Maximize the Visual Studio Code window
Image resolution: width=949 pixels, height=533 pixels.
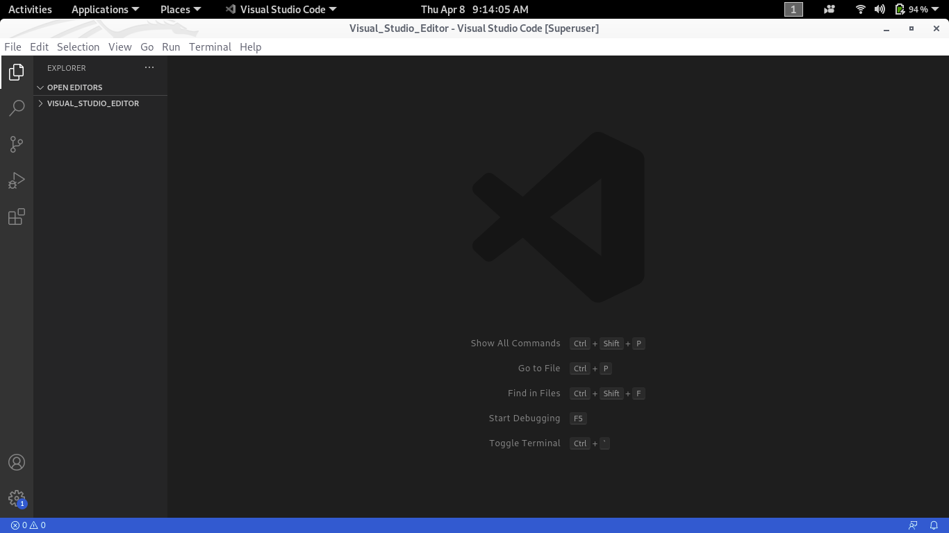point(911,28)
